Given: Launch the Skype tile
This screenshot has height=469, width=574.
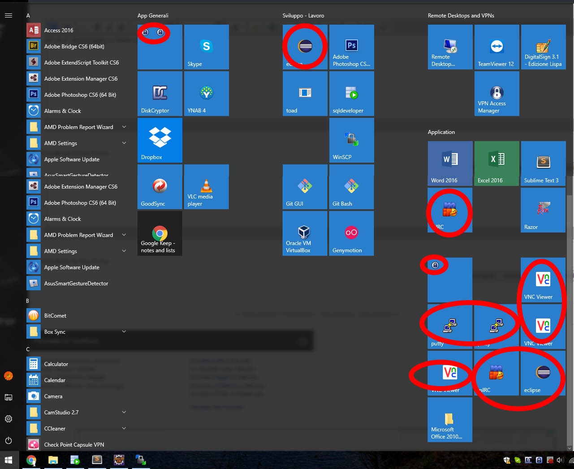Looking at the screenshot, I should (206, 47).
